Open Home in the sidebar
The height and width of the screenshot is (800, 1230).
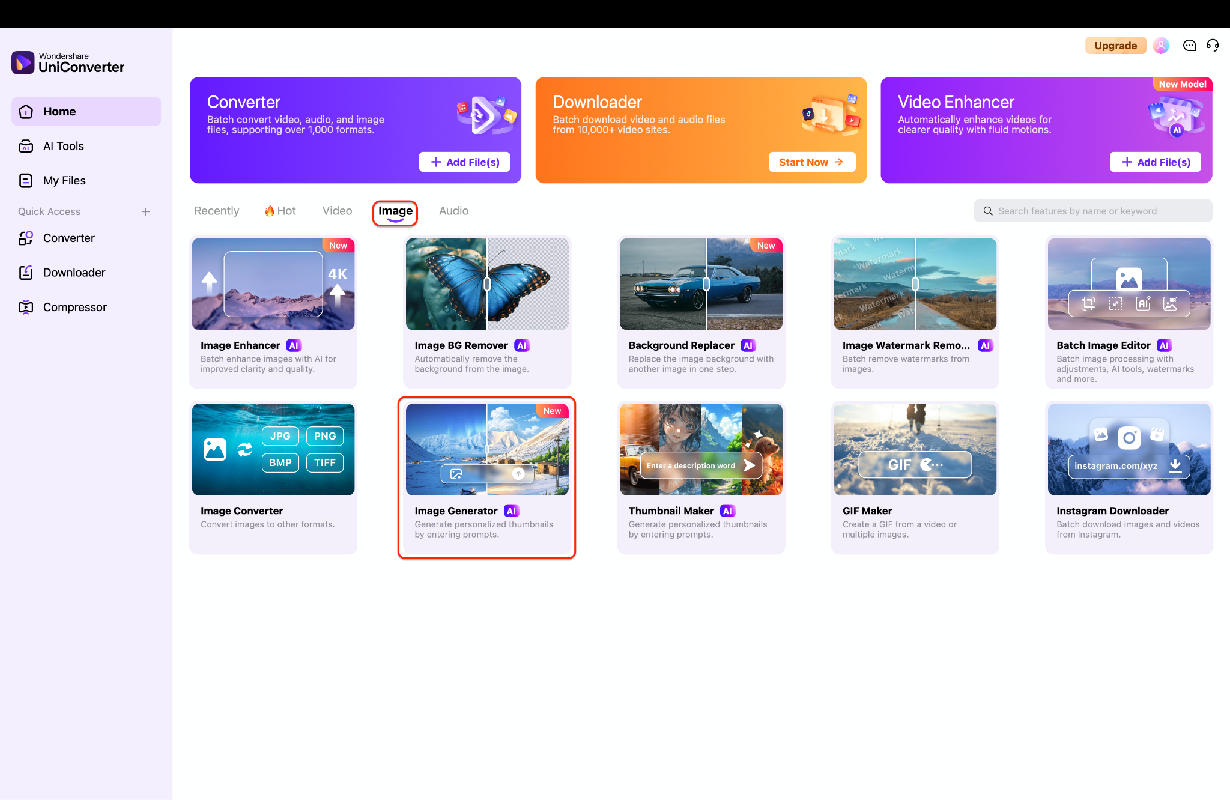tap(86, 112)
